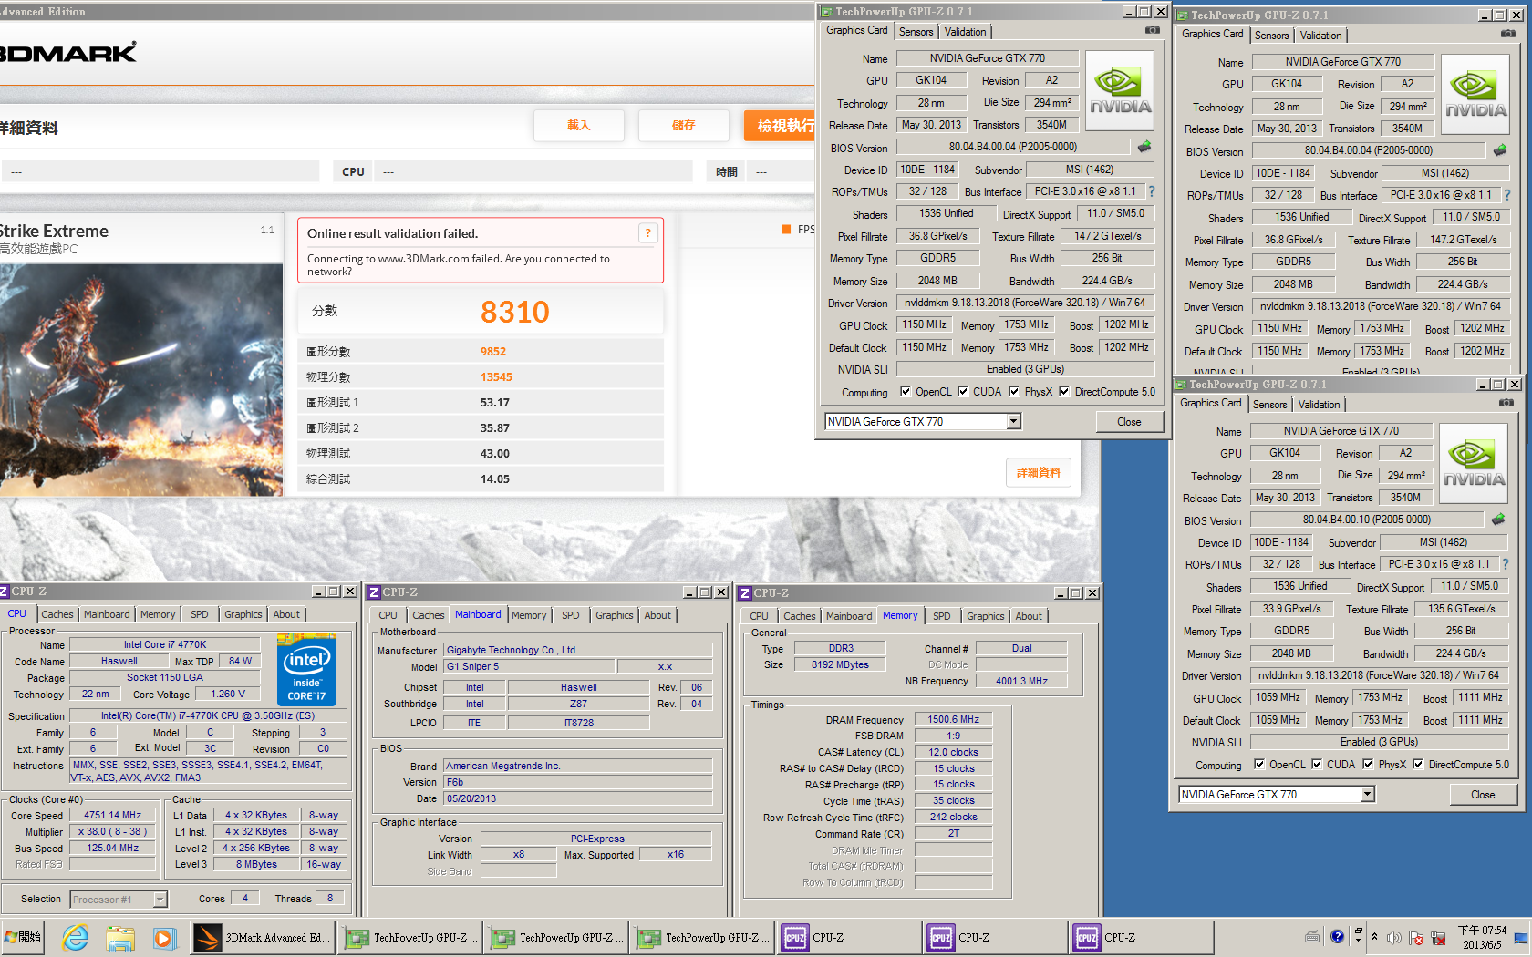The image size is (1532, 957).
Task: Click camera icon in top-right GPU-Z window
Action: (x=1508, y=34)
